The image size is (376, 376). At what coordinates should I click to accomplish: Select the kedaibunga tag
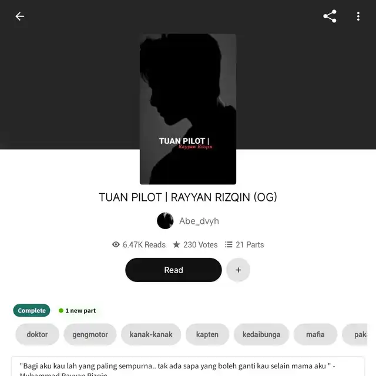(x=261, y=334)
